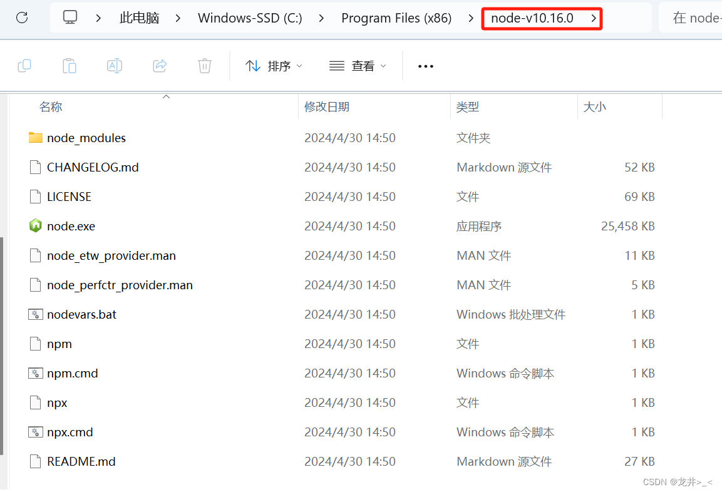The height and width of the screenshot is (492, 722).
Task: Expand the chevron after Windows-SSD (C:)
Action: pos(321,18)
